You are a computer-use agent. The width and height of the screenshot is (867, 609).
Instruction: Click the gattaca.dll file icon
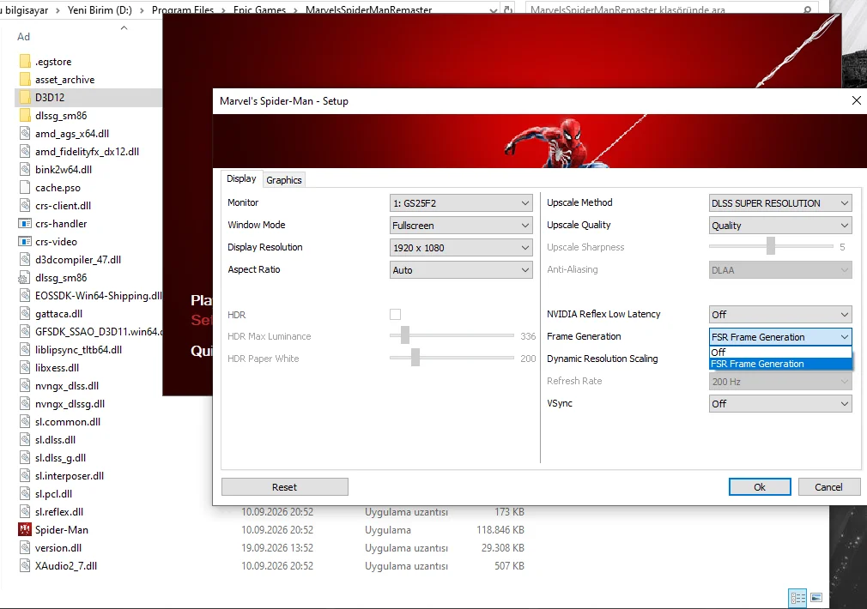(x=25, y=314)
